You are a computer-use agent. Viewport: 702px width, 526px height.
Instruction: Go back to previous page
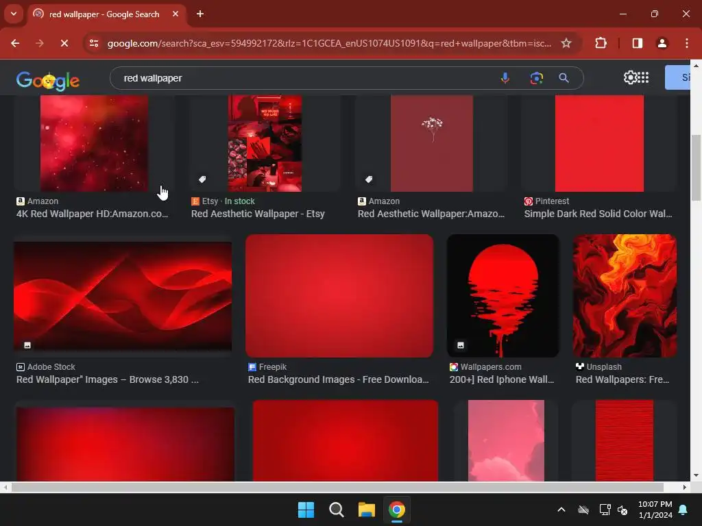[15, 43]
